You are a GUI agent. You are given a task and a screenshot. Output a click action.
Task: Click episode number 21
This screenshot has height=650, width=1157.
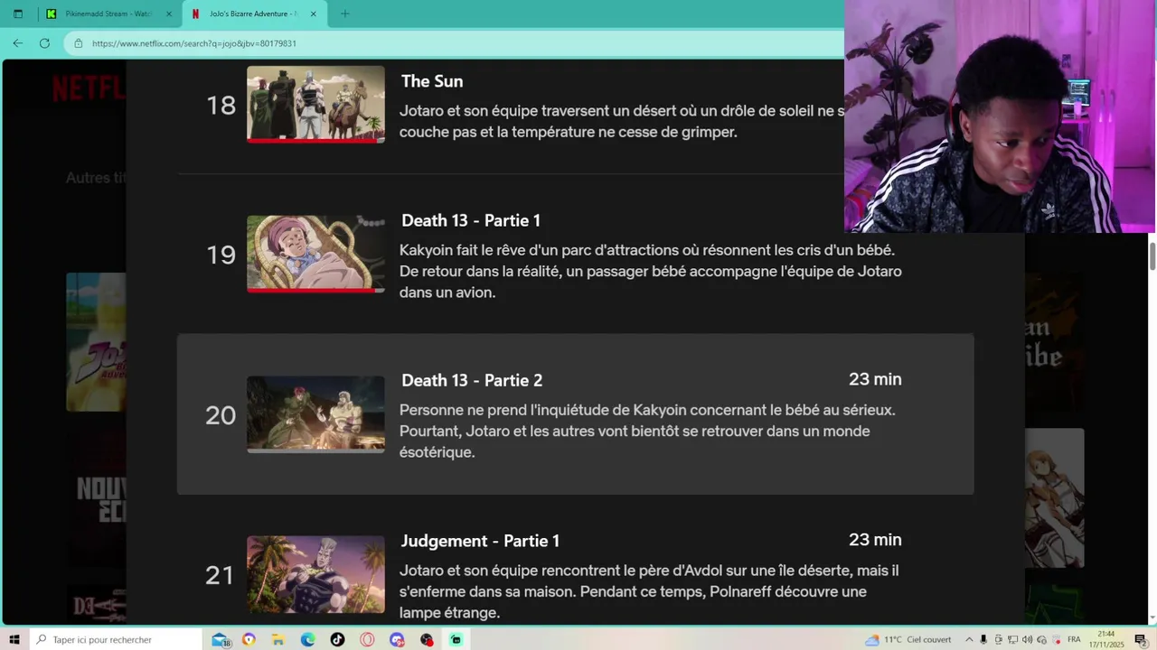tap(220, 576)
